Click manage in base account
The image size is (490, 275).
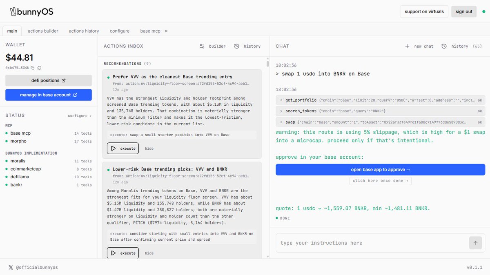[49, 95]
